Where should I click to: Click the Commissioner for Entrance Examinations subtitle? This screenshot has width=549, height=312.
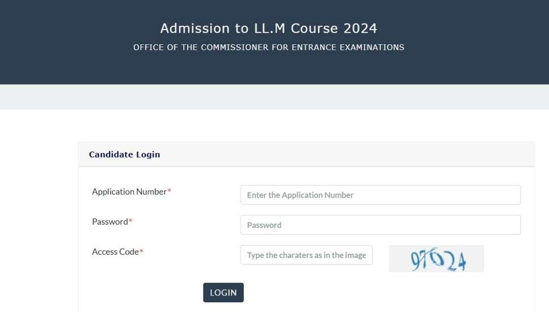pos(268,48)
